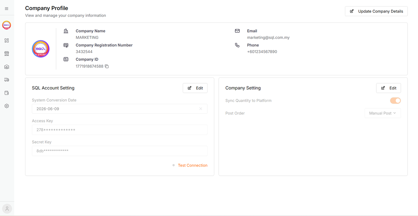Click the Company Profile heading
This screenshot has height=216, width=418.
tap(47, 8)
